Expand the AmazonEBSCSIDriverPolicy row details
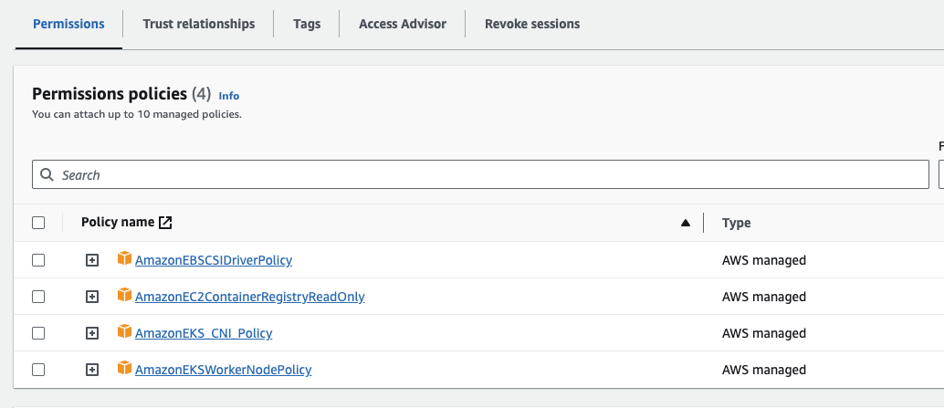This screenshot has height=408, width=944. [91, 260]
